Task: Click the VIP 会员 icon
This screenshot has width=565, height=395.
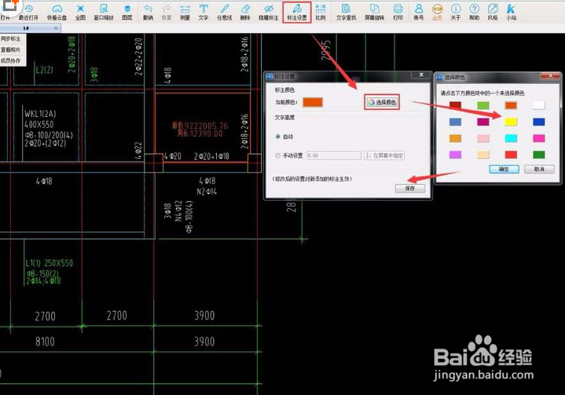Action: click(x=438, y=12)
